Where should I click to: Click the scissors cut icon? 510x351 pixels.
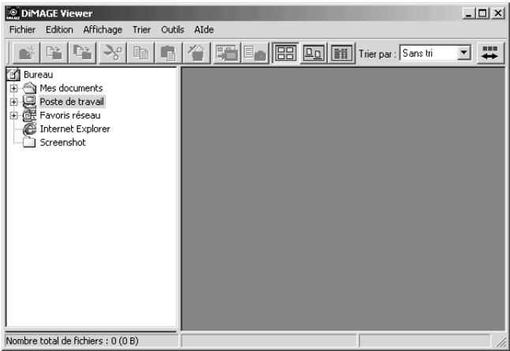click(113, 53)
